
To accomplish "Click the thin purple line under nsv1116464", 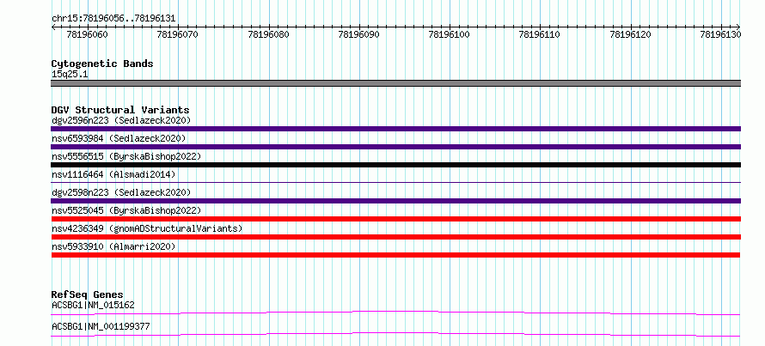I will pyautogui.click(x=395, y=182).
